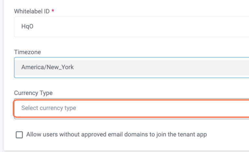This screenshot has width=249, height=152.
Task: Open the Timezone dropdown
Action: (129, 68)
